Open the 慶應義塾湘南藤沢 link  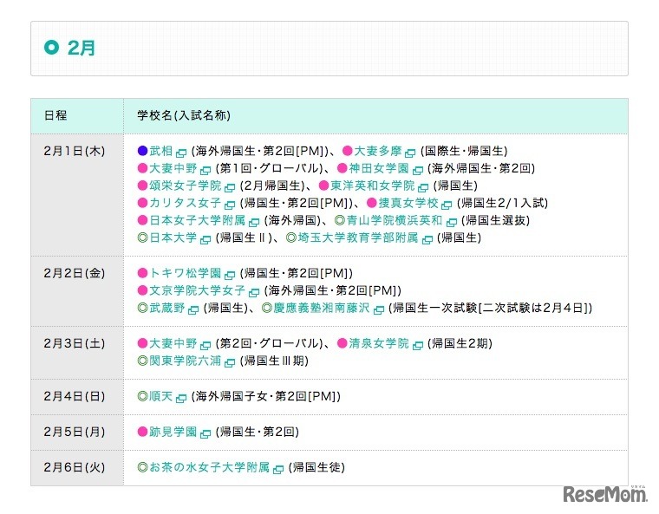click(322, 308)
